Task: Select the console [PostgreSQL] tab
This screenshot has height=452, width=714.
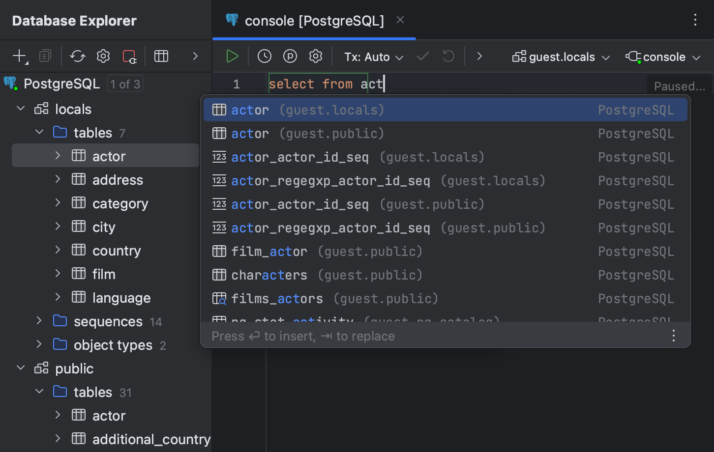Action: 305,21
